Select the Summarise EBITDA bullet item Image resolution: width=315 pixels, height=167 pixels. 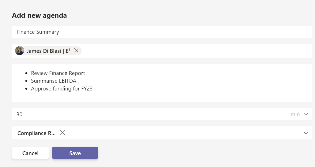53,81
